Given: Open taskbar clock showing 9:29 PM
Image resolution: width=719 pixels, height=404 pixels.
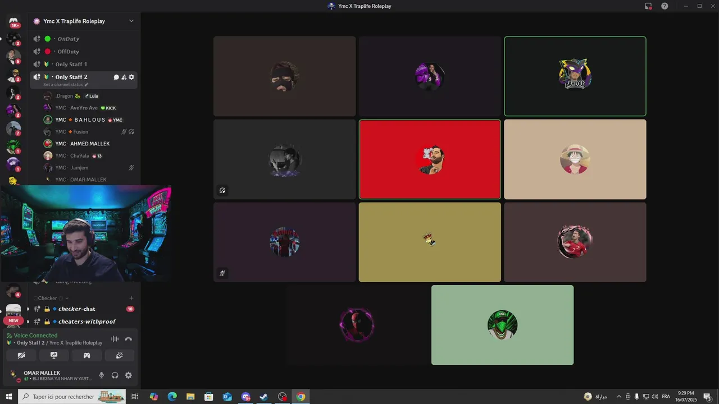Looking at the screenshot, I should pyautogui.click(x=686, y=397).
